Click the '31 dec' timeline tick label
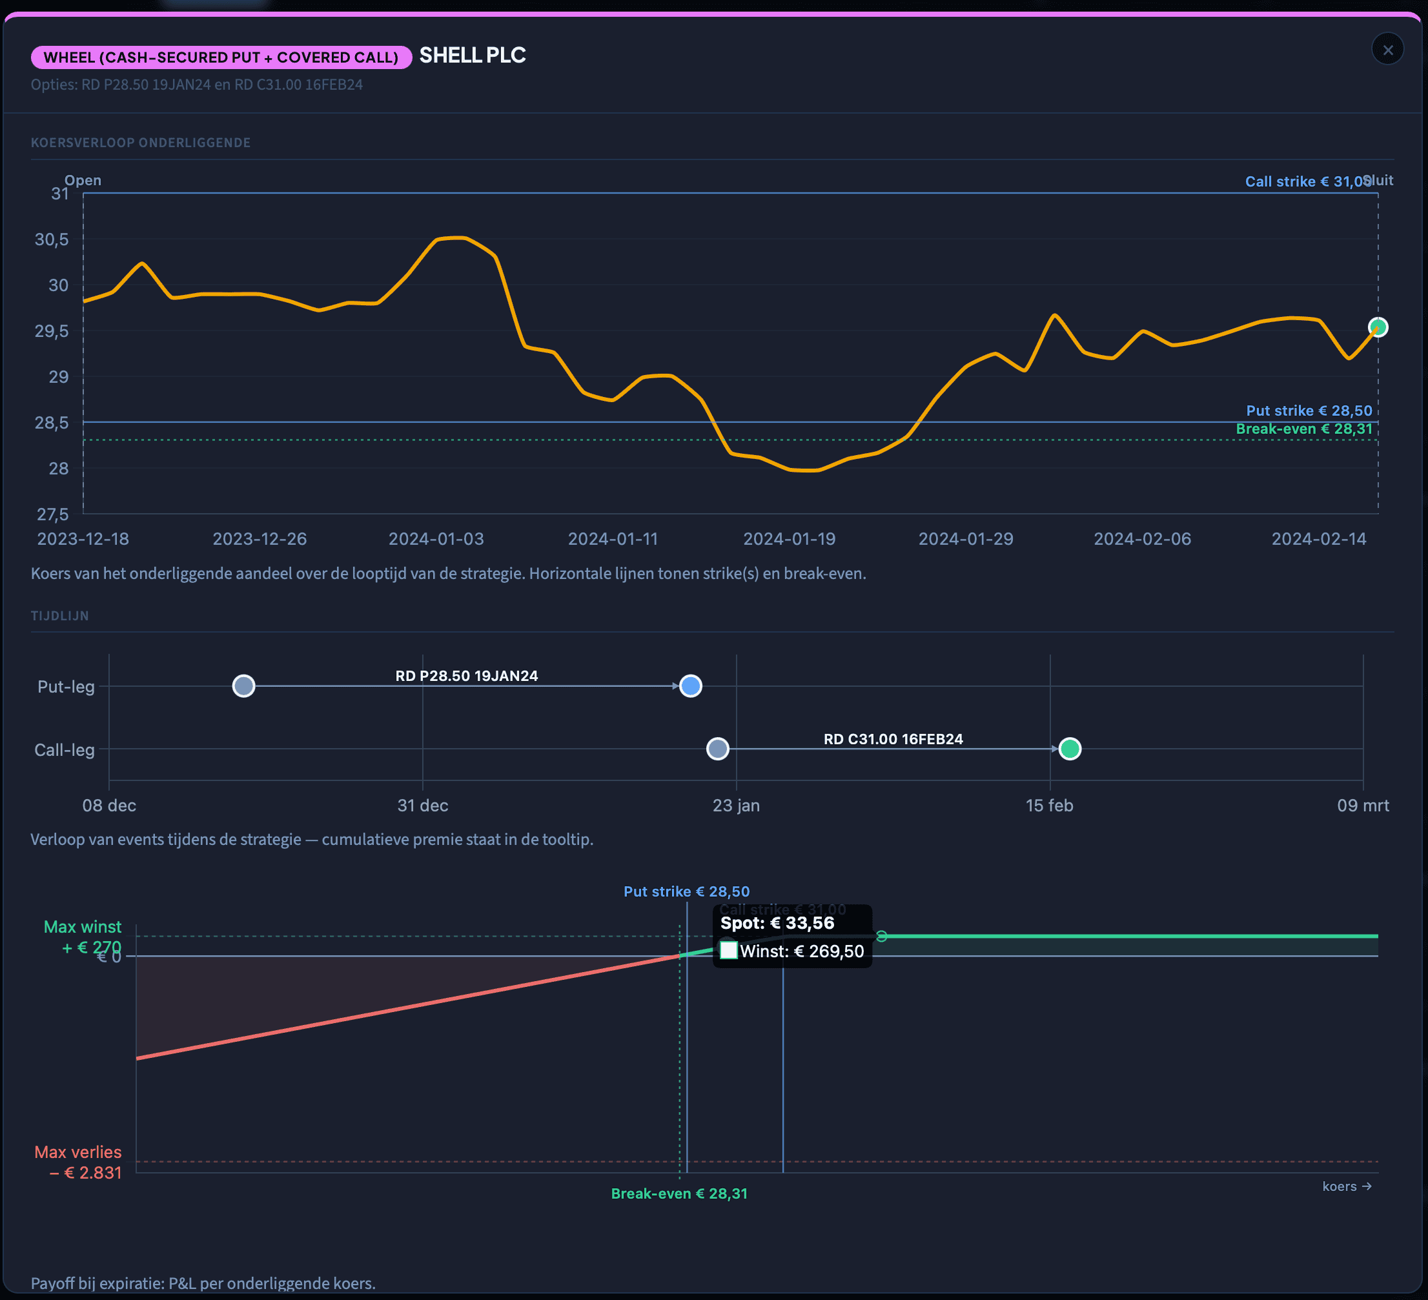 click(x=423, y=805)
